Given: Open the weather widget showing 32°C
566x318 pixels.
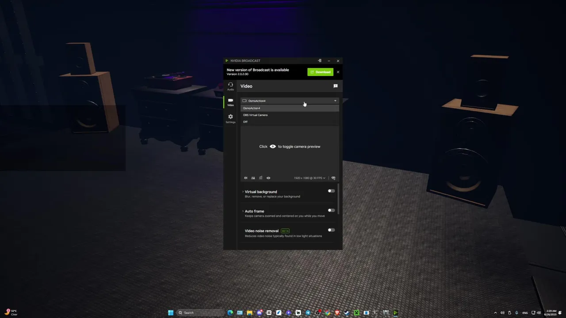Looking at the screenshot, I should (11, 312).
